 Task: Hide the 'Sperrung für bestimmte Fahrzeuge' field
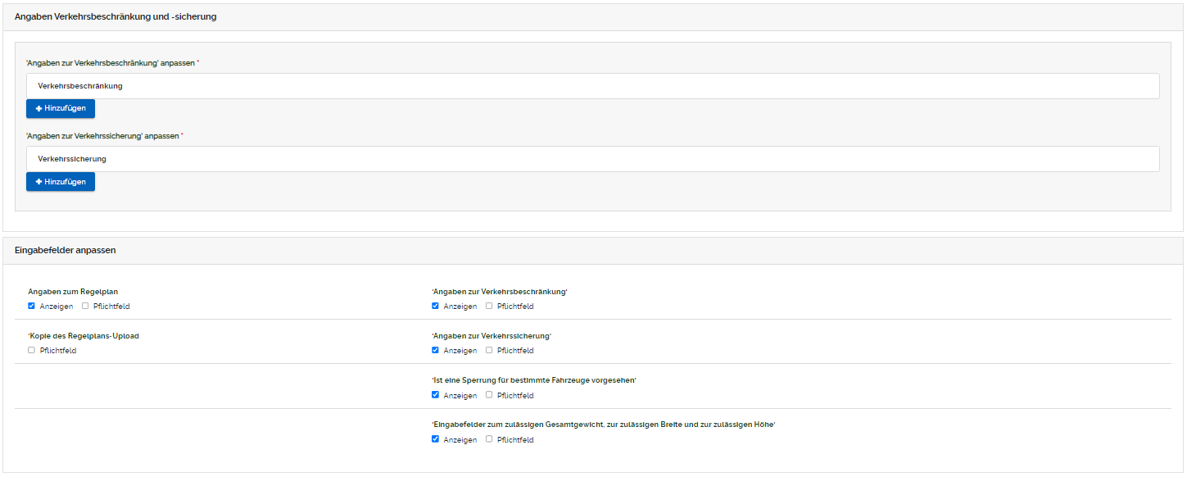(435, 395)
